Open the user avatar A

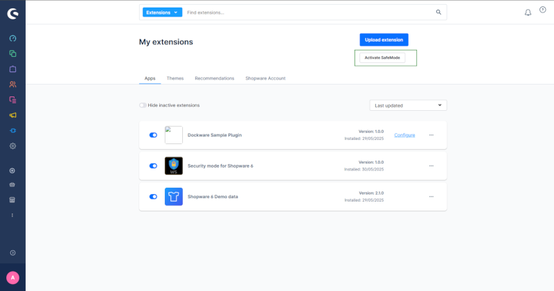pos(12,278)
